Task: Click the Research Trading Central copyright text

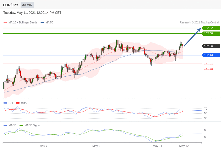Action: pos(199,23)
